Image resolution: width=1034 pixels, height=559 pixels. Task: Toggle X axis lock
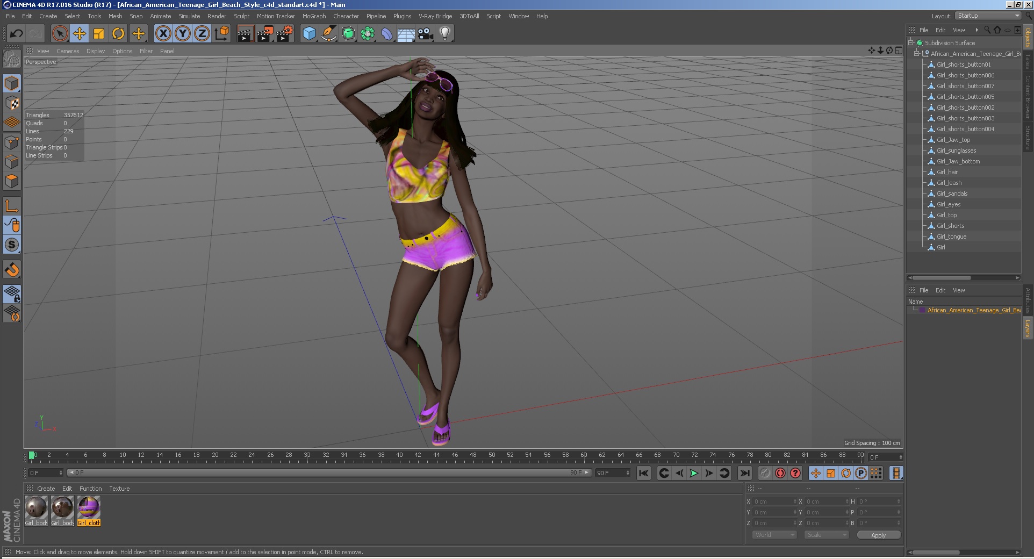[x=163, y=34]
